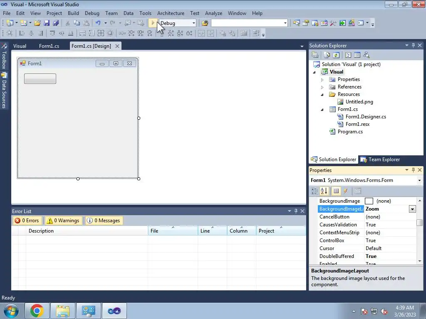The height and width of the screenshot is (319, 426).
Task: Open Properties Window from the main toolbar icon
Action: (x=306, y=23)
